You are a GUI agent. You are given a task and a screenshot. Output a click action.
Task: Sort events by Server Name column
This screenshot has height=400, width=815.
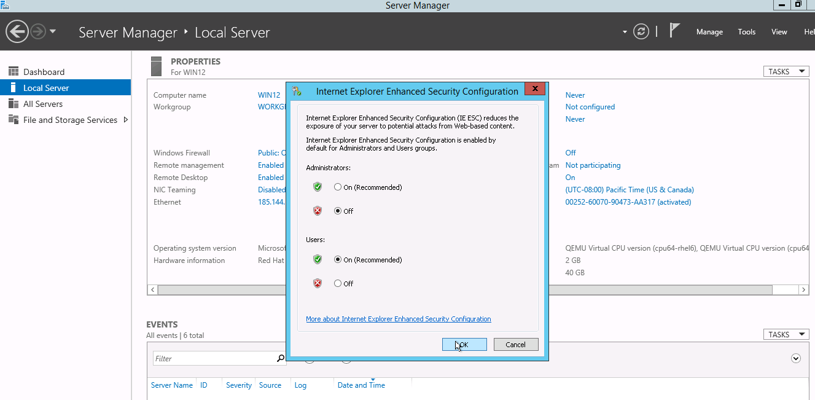click(172, 385)
